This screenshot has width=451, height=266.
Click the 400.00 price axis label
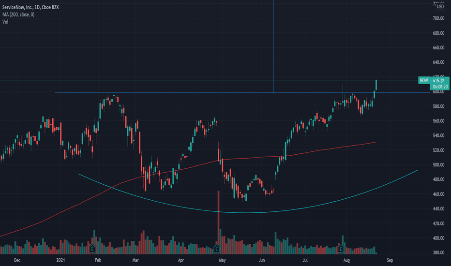[x=438, y=238]
